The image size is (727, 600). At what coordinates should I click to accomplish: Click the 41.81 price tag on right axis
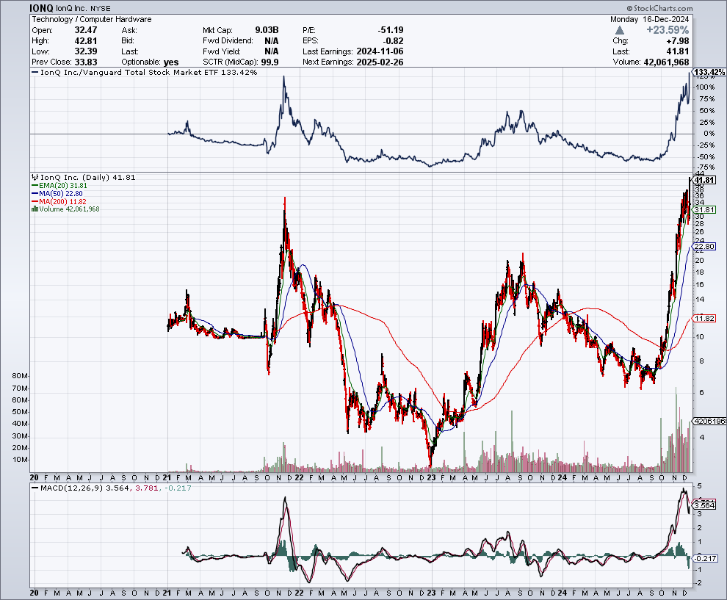click(x=705, y=180)
